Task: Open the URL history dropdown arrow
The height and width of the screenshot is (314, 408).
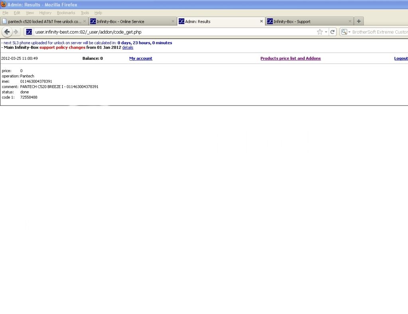Action: 326,32
